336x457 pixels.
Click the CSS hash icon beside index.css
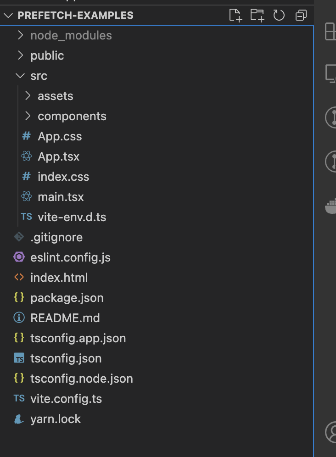(x=26, y=176)
